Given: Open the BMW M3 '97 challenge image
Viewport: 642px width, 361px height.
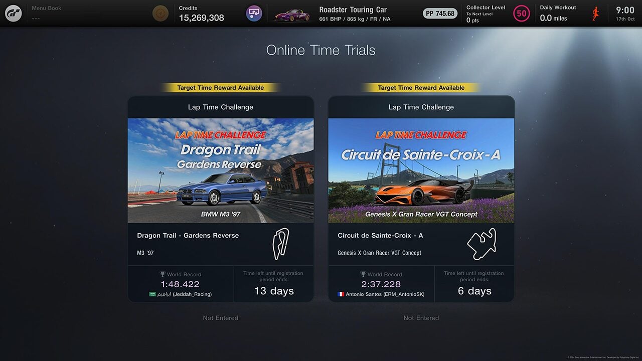Looking at the screenshot, I should click(221, 170).
